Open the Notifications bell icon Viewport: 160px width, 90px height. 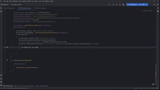pyautogui.click(x=158, y=8)
